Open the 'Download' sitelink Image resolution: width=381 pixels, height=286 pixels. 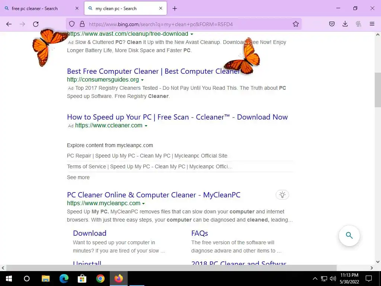click(x=90, y=233)
